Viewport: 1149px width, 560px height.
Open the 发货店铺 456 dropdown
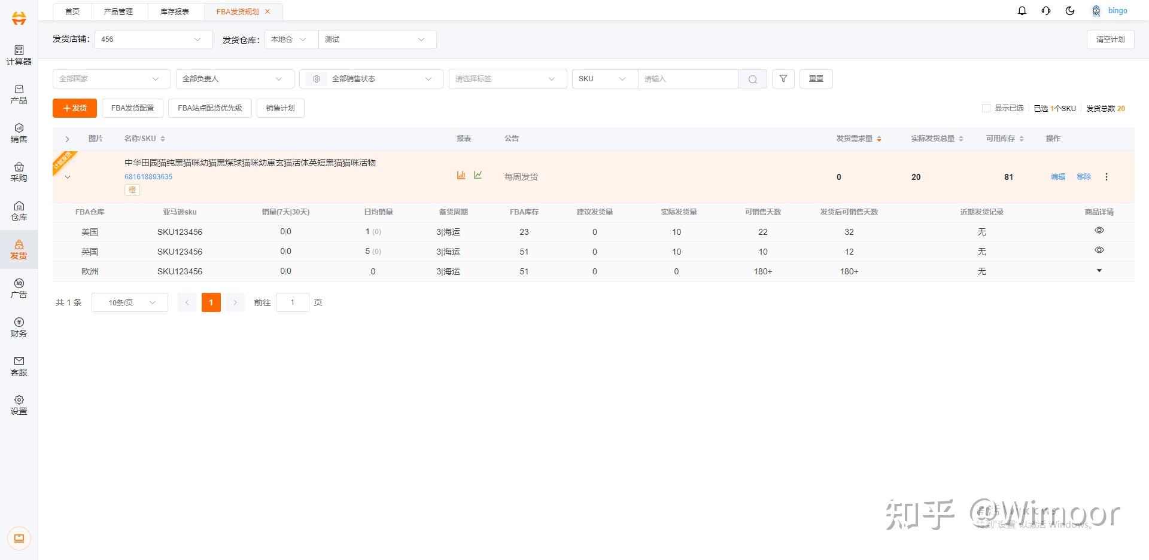pos(154,39)
